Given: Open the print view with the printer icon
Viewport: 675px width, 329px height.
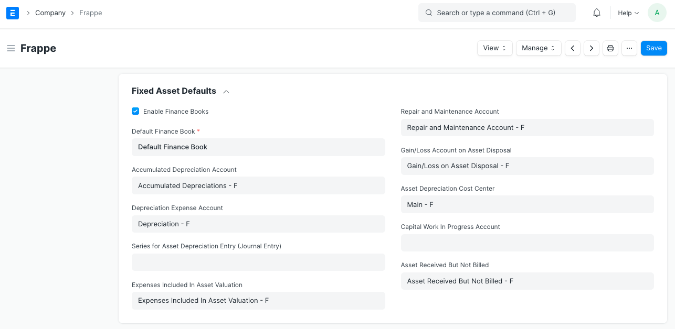Looking at the screenshot, I should [x=610, y=48].
